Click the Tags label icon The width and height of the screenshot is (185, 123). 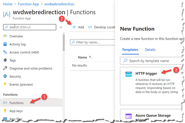(5, 60)
